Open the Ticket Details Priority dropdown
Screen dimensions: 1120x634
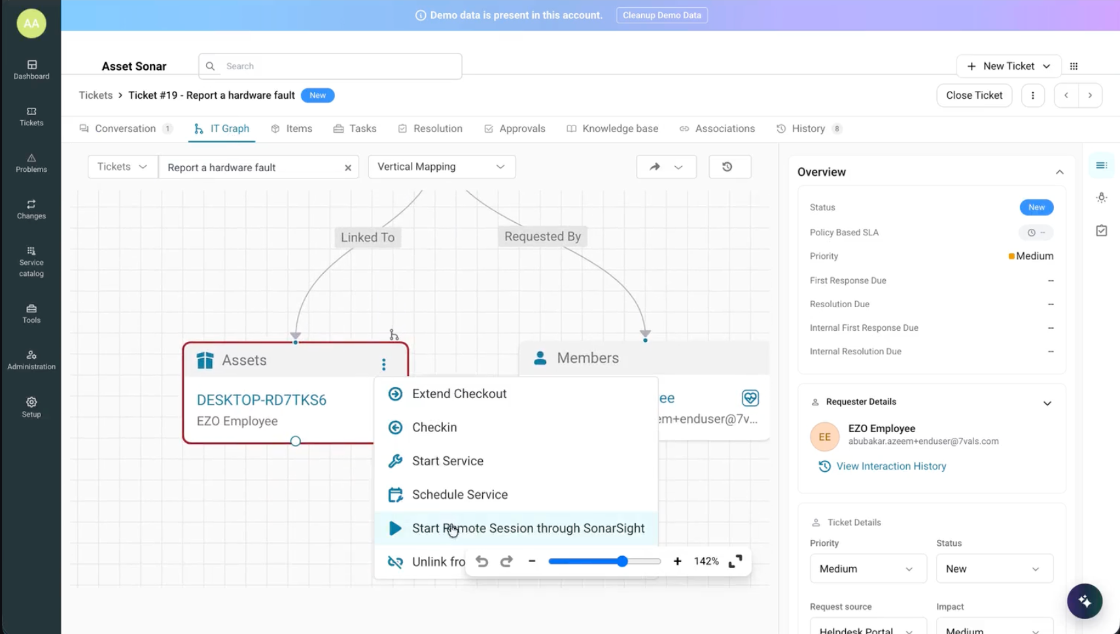[868, 569]
